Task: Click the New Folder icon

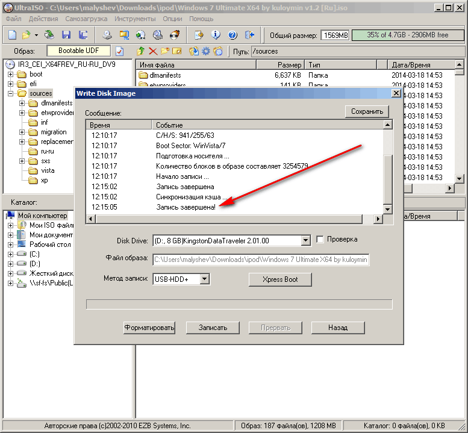Action: click(x=165, y=51)
